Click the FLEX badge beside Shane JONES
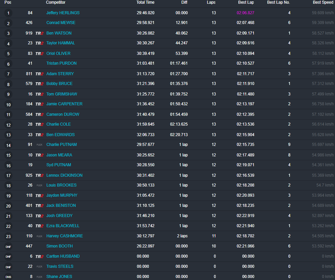Screen dimensions: 335x280 point(40,277)
